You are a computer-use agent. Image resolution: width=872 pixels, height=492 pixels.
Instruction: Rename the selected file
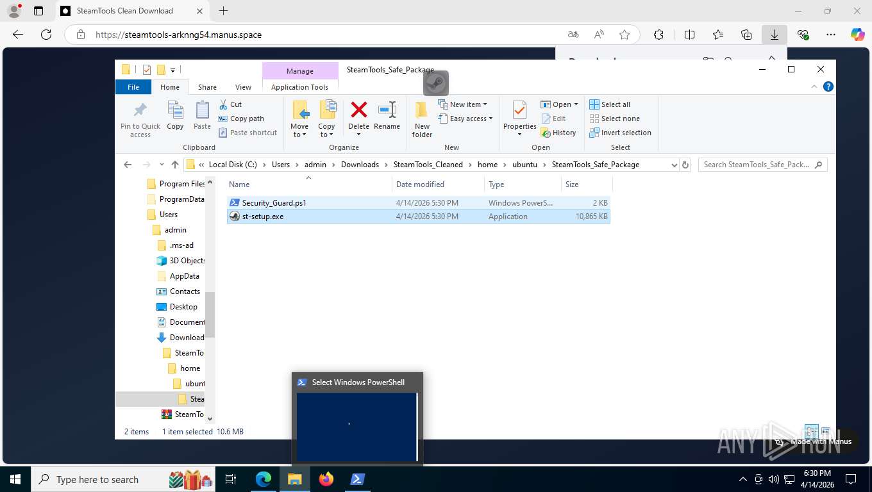point(387,116)
